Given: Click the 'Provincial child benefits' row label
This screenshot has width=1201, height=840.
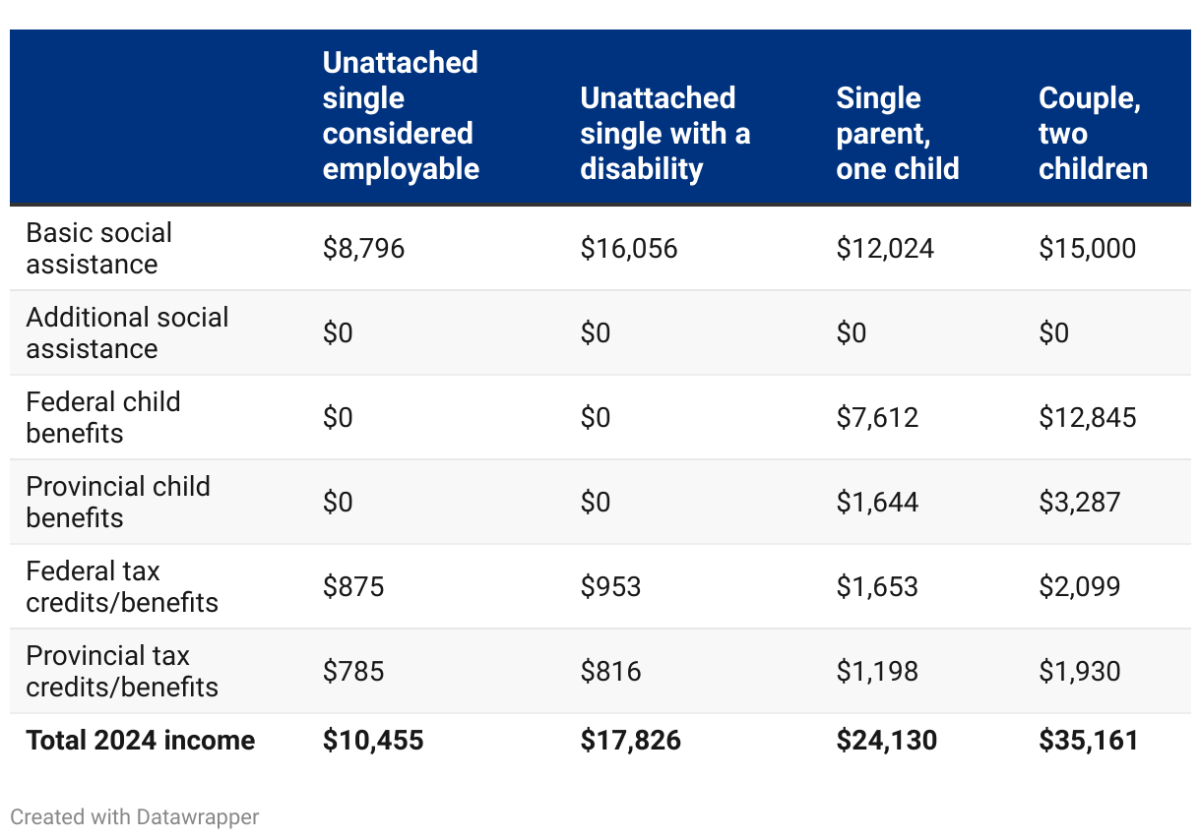Looking at the screenshot, I should coord(118,502).
